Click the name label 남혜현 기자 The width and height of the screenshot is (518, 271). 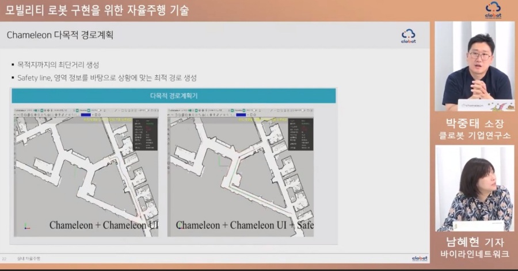(475, 242)
